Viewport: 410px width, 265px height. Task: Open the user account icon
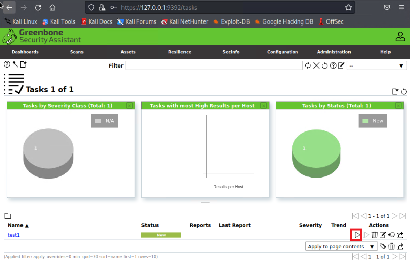tap(400, 36)
